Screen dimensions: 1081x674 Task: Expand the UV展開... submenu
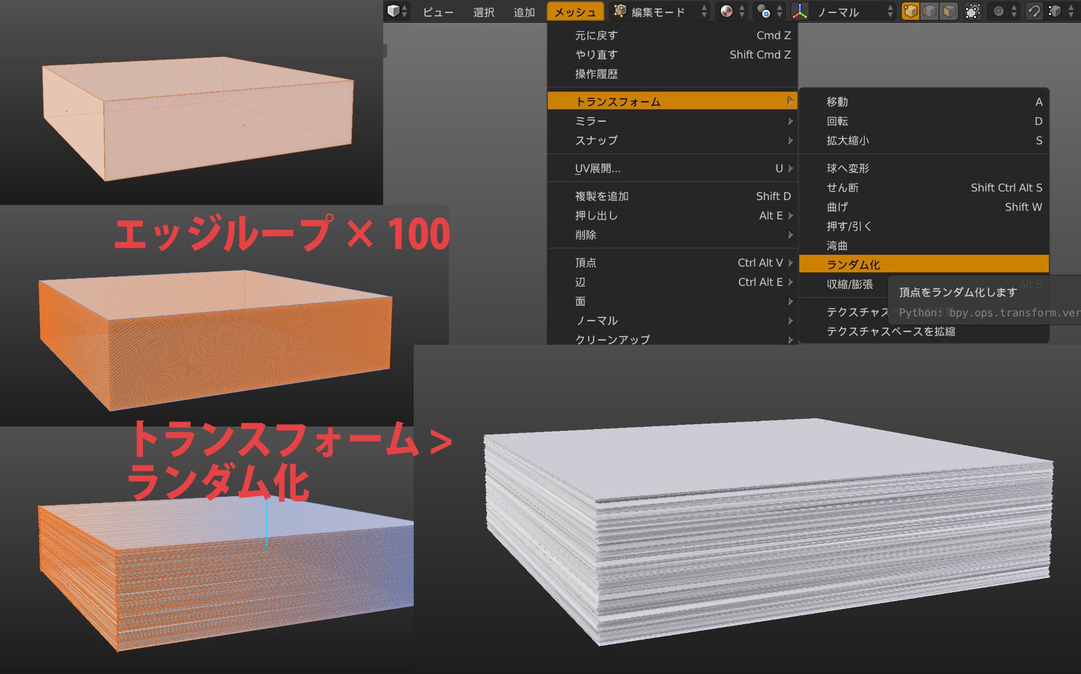[672, 168]
